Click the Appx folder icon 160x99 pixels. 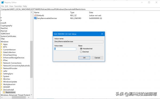pos(2,44)
